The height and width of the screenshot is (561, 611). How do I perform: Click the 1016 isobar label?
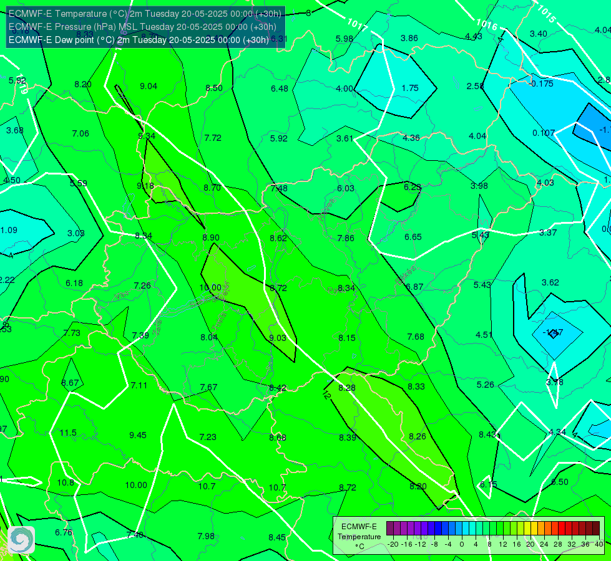coord(487,26)
